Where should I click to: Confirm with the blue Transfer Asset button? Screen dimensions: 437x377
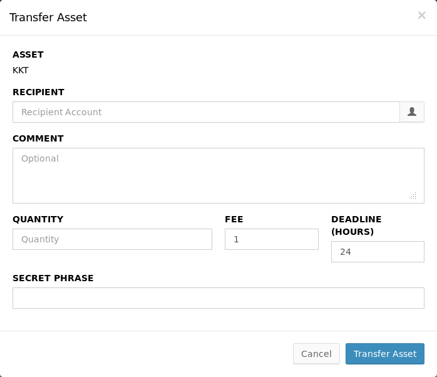[385, 354]
